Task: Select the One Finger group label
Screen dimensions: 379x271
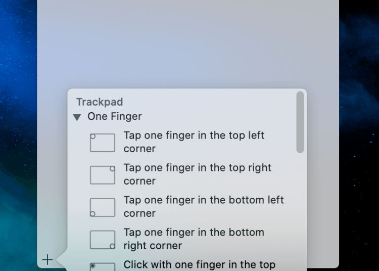Action: coord(114,116)
